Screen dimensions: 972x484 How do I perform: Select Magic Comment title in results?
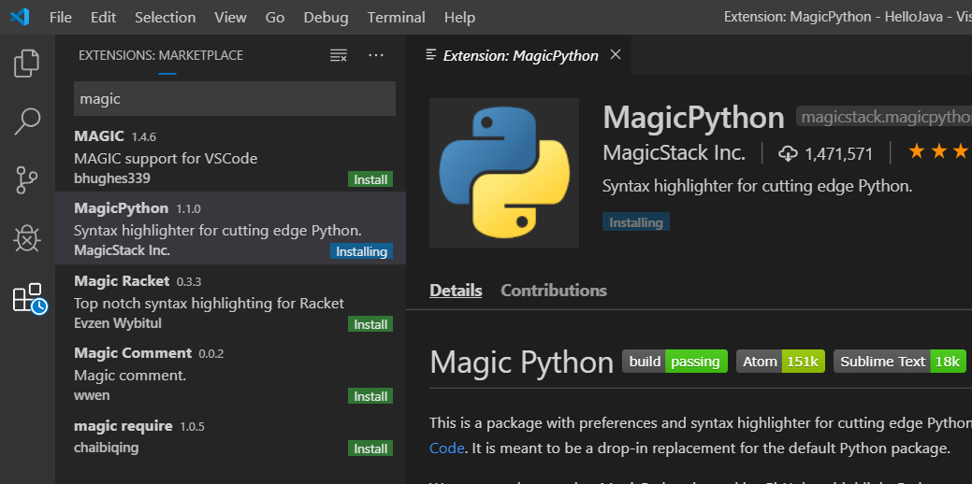click(x=133, y=353)
